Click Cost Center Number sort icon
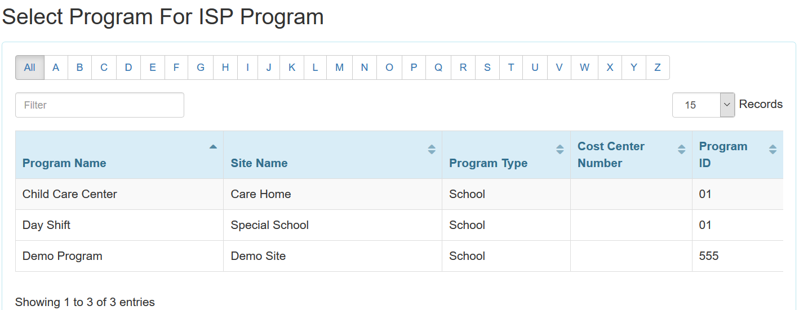This screenshot has height=310, width=799. [681, 149]
